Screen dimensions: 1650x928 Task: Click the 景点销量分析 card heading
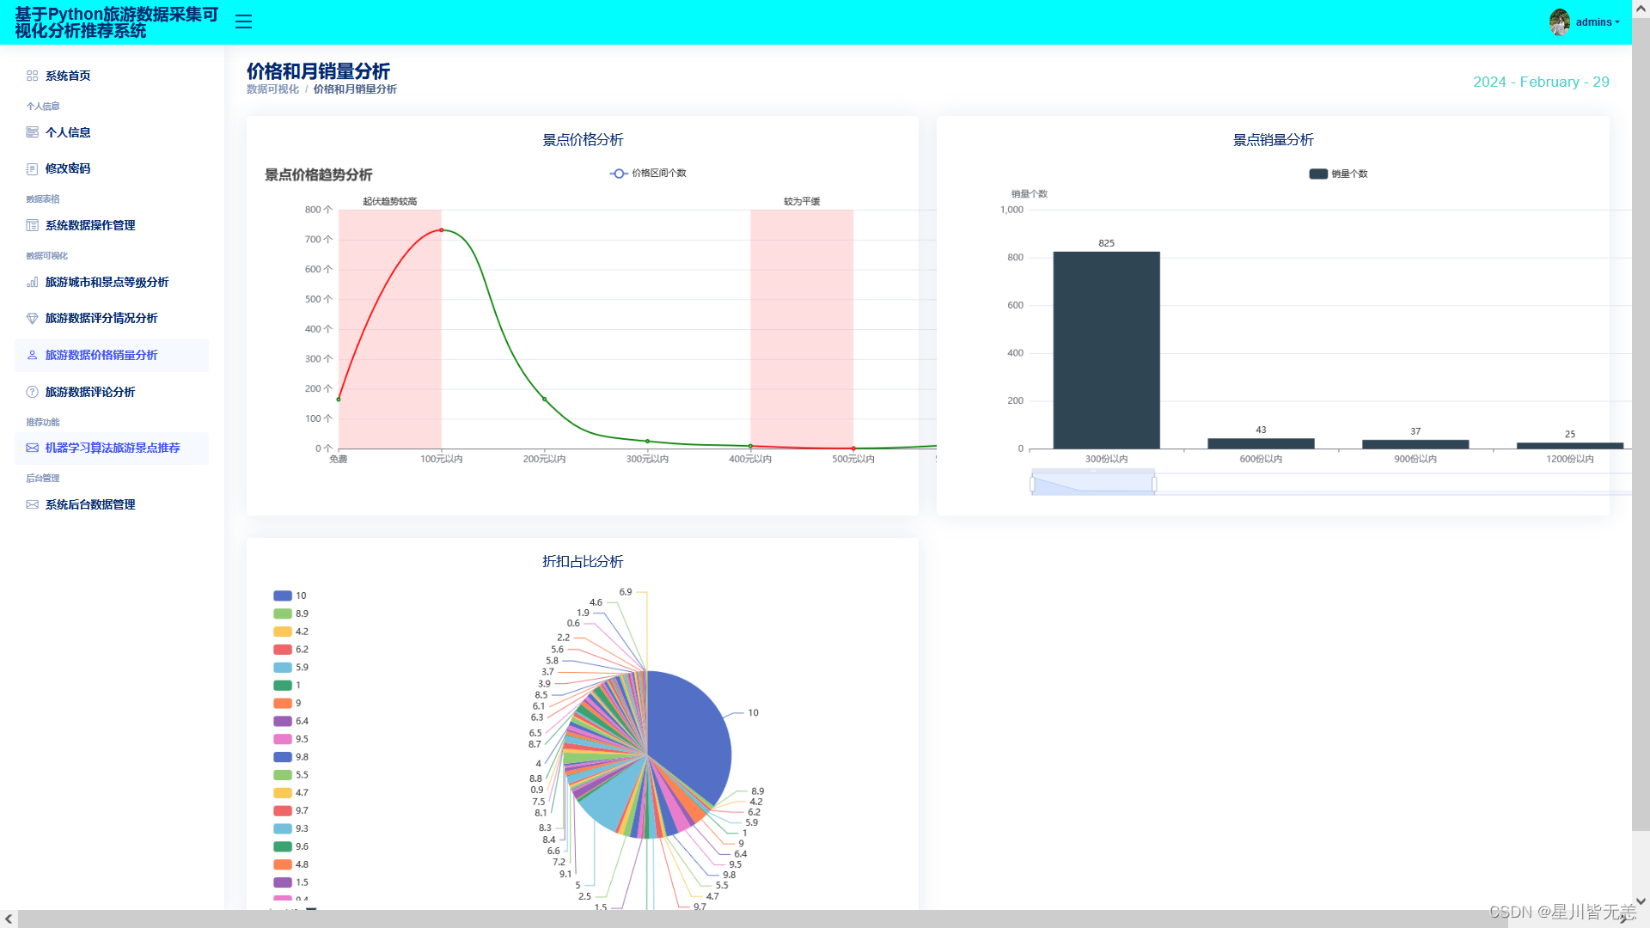click(1273, 140)
